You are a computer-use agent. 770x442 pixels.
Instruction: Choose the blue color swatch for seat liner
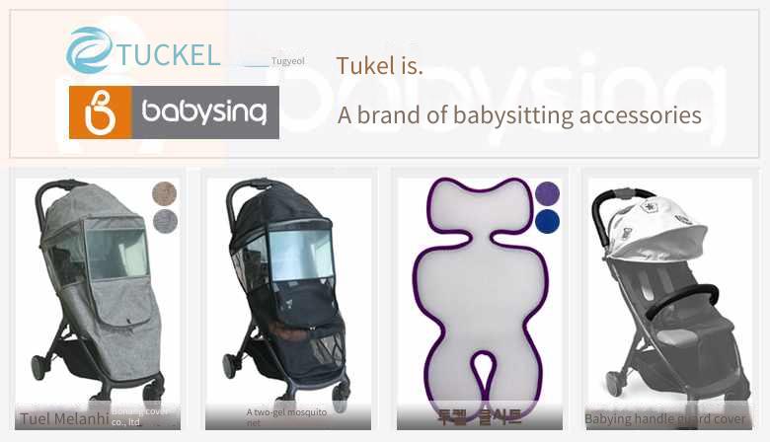[x=547, y=221]
